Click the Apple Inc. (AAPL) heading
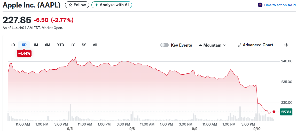The width and height of the screenshot is (296, 131). (x=32, y=5)
